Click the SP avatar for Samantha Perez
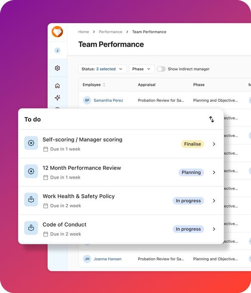Screen dimensions: 251x293 [x=87, y=100]
